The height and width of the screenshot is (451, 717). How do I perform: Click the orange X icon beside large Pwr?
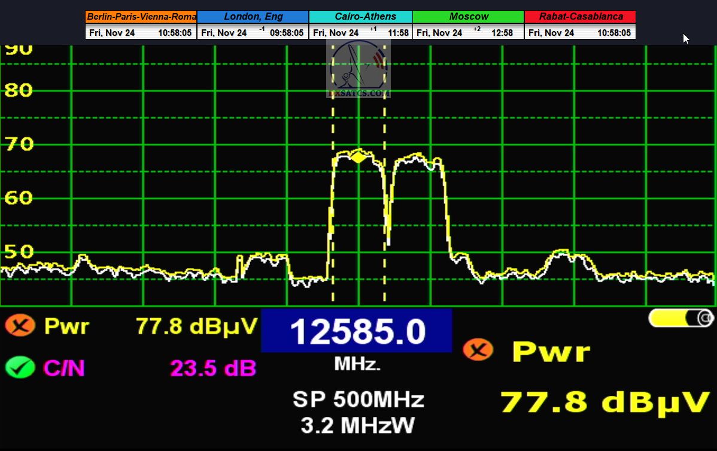[x=478, y=350]
